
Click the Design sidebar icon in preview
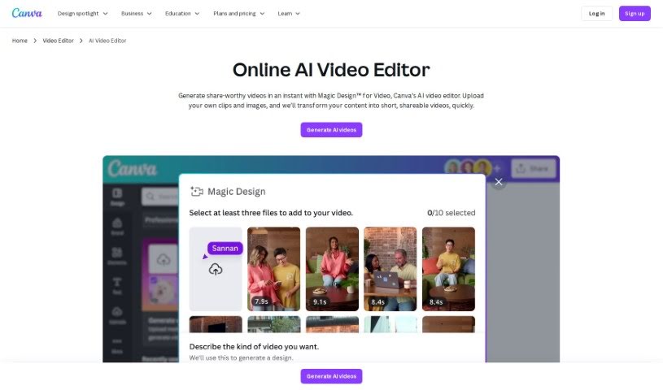tap(117, 197)
